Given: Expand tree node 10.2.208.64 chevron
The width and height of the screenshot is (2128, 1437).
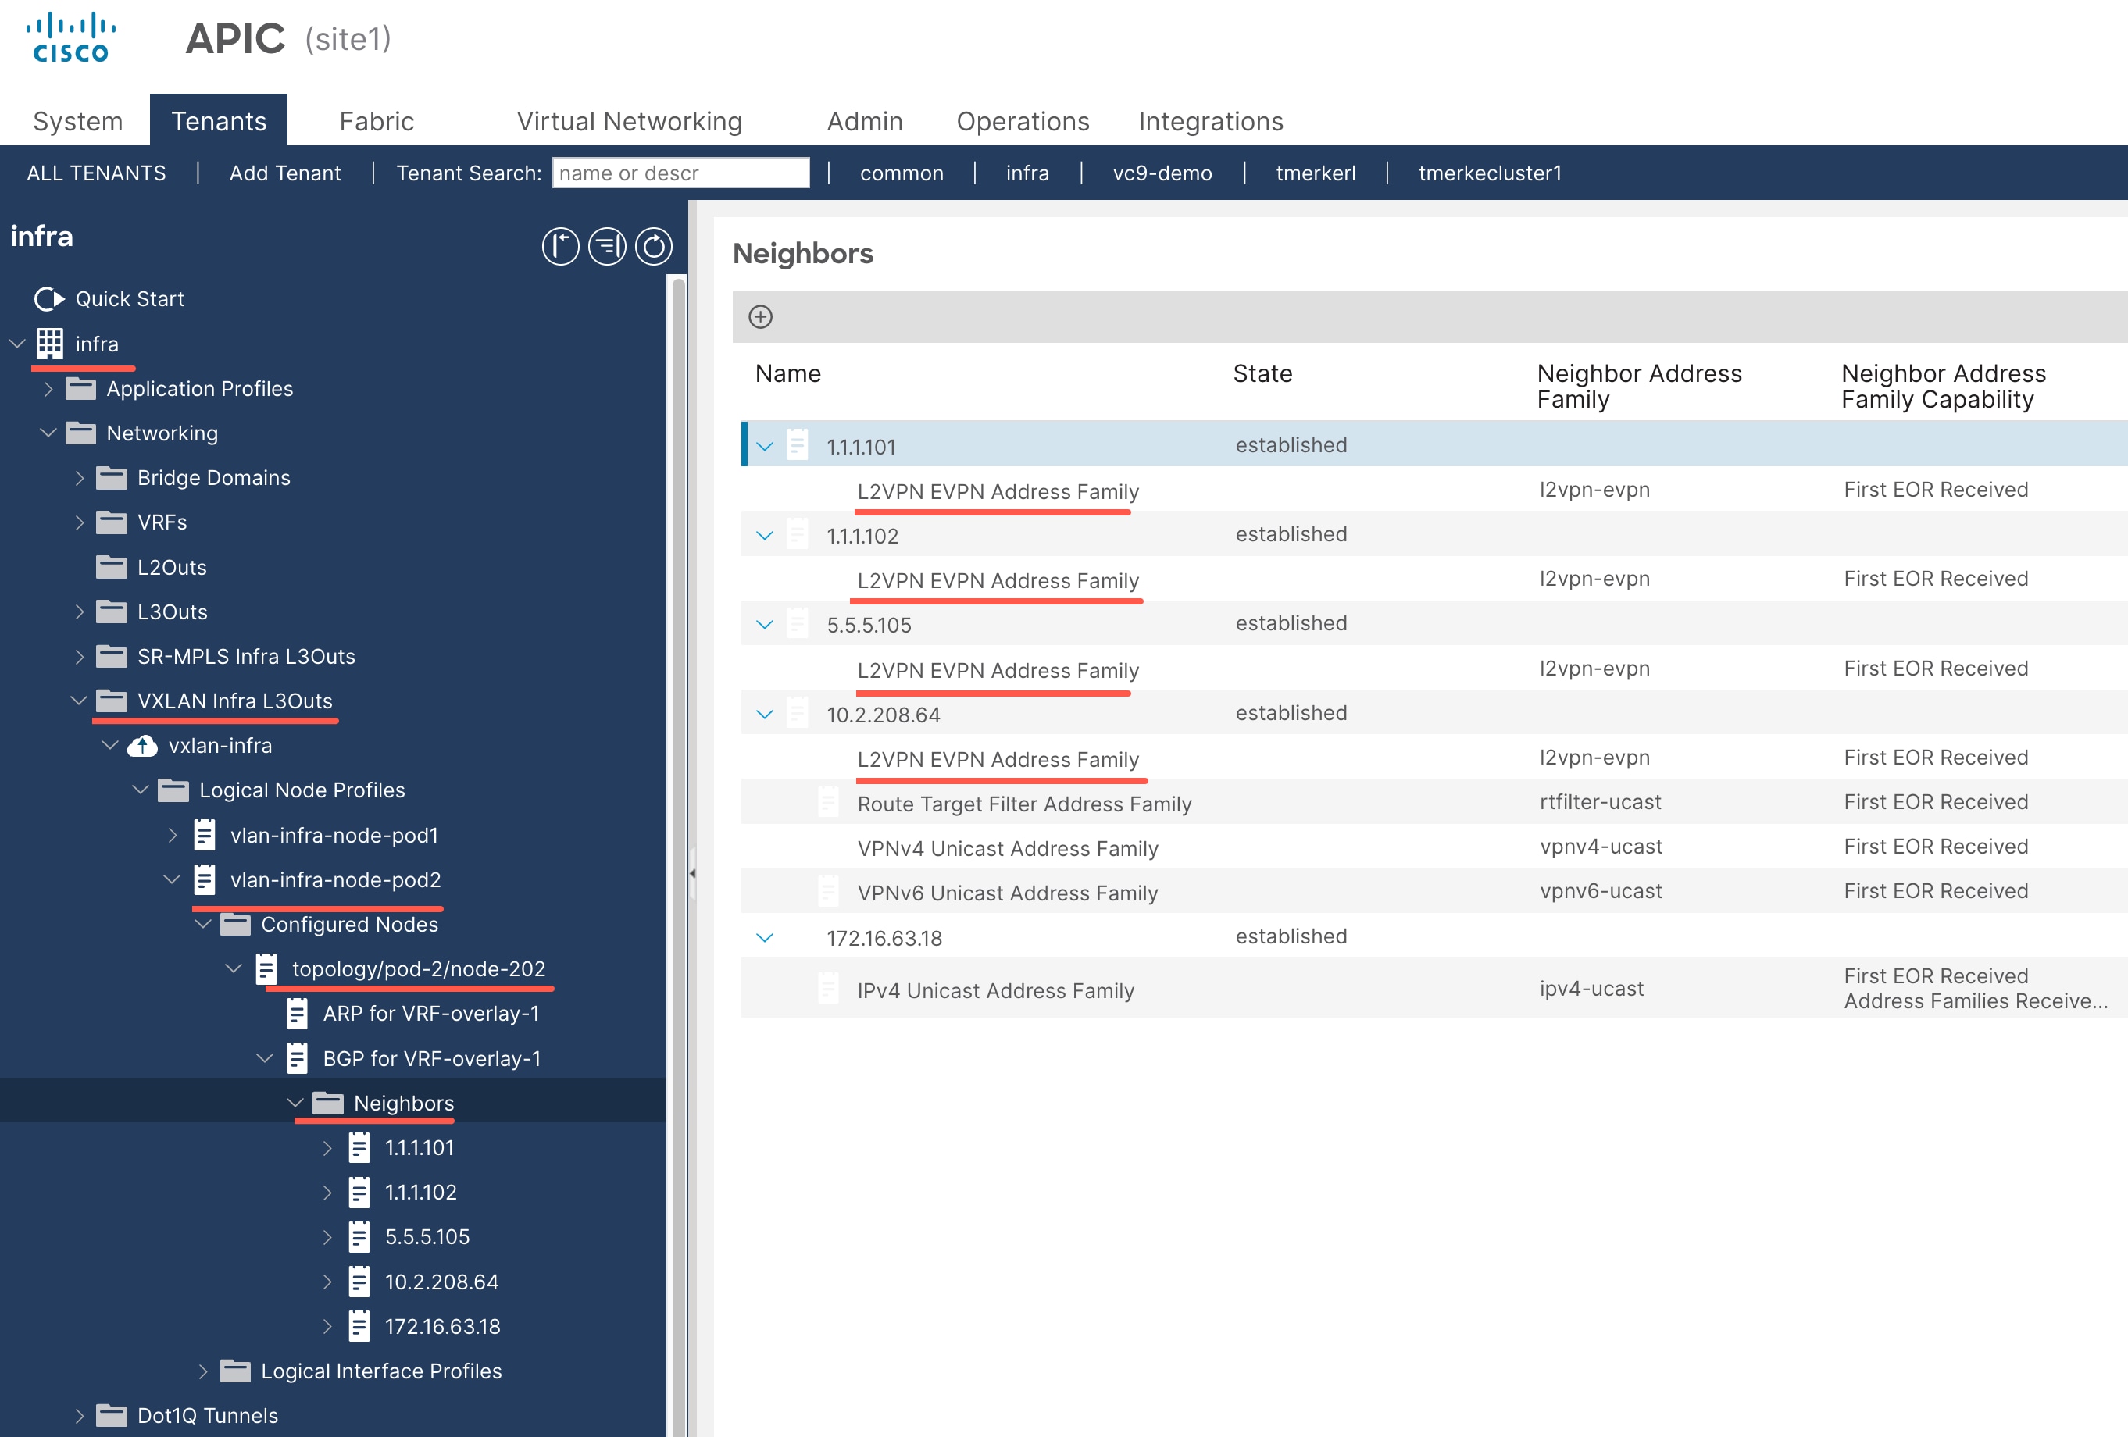Looking at the screenshot, I should tap(327, 1282).
